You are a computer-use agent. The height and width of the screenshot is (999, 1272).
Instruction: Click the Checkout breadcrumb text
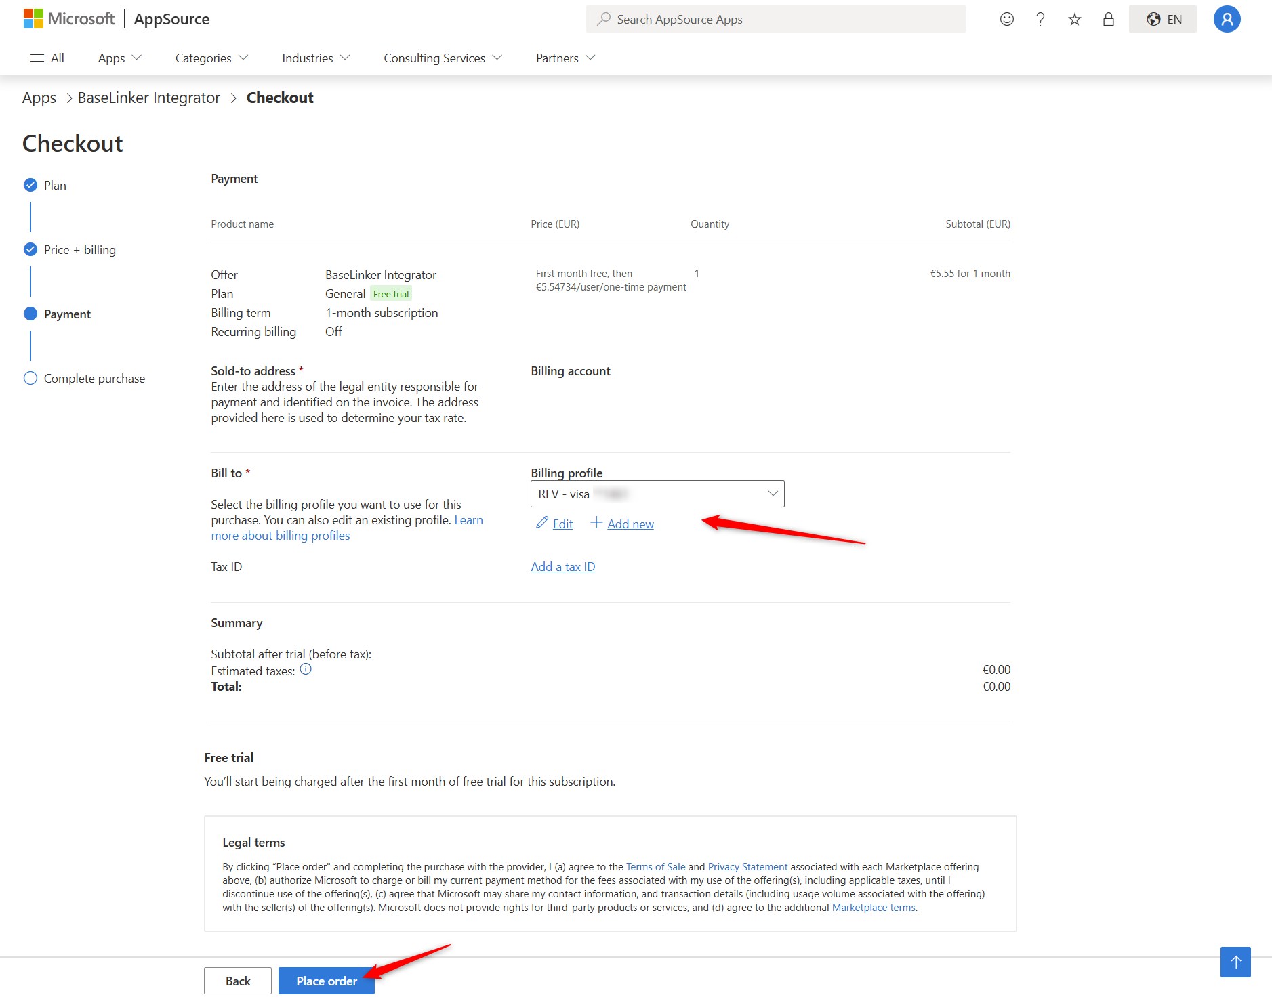pyautogui.click(x=280, y=98)
